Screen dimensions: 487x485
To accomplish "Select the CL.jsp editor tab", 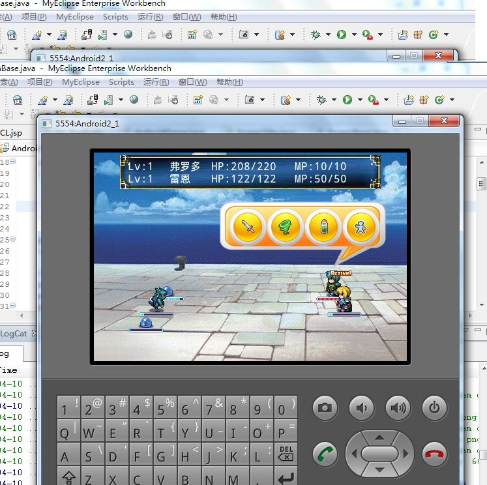I will (x=11, y=133).
